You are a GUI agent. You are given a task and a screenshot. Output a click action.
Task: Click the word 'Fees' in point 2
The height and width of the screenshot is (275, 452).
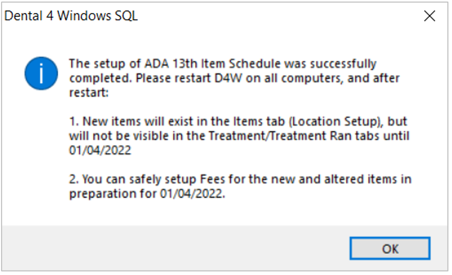tap(213, 179)
